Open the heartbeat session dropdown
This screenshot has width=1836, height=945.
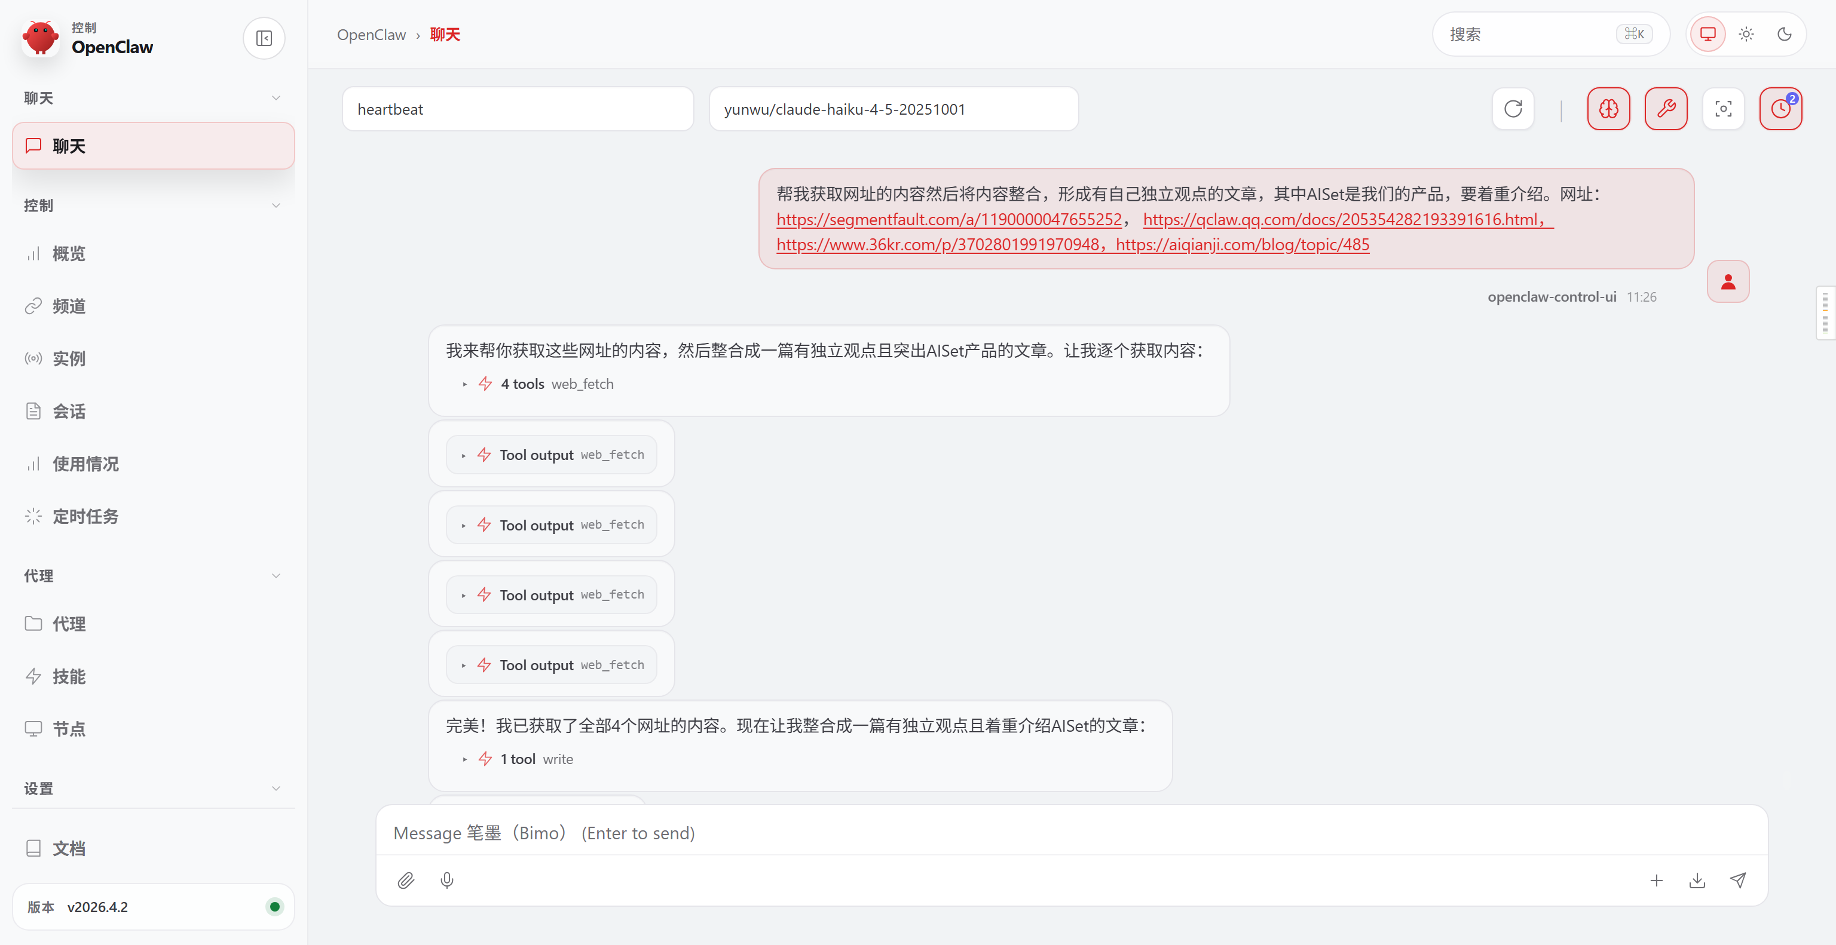pyautogui.click(x=518, y=109)
